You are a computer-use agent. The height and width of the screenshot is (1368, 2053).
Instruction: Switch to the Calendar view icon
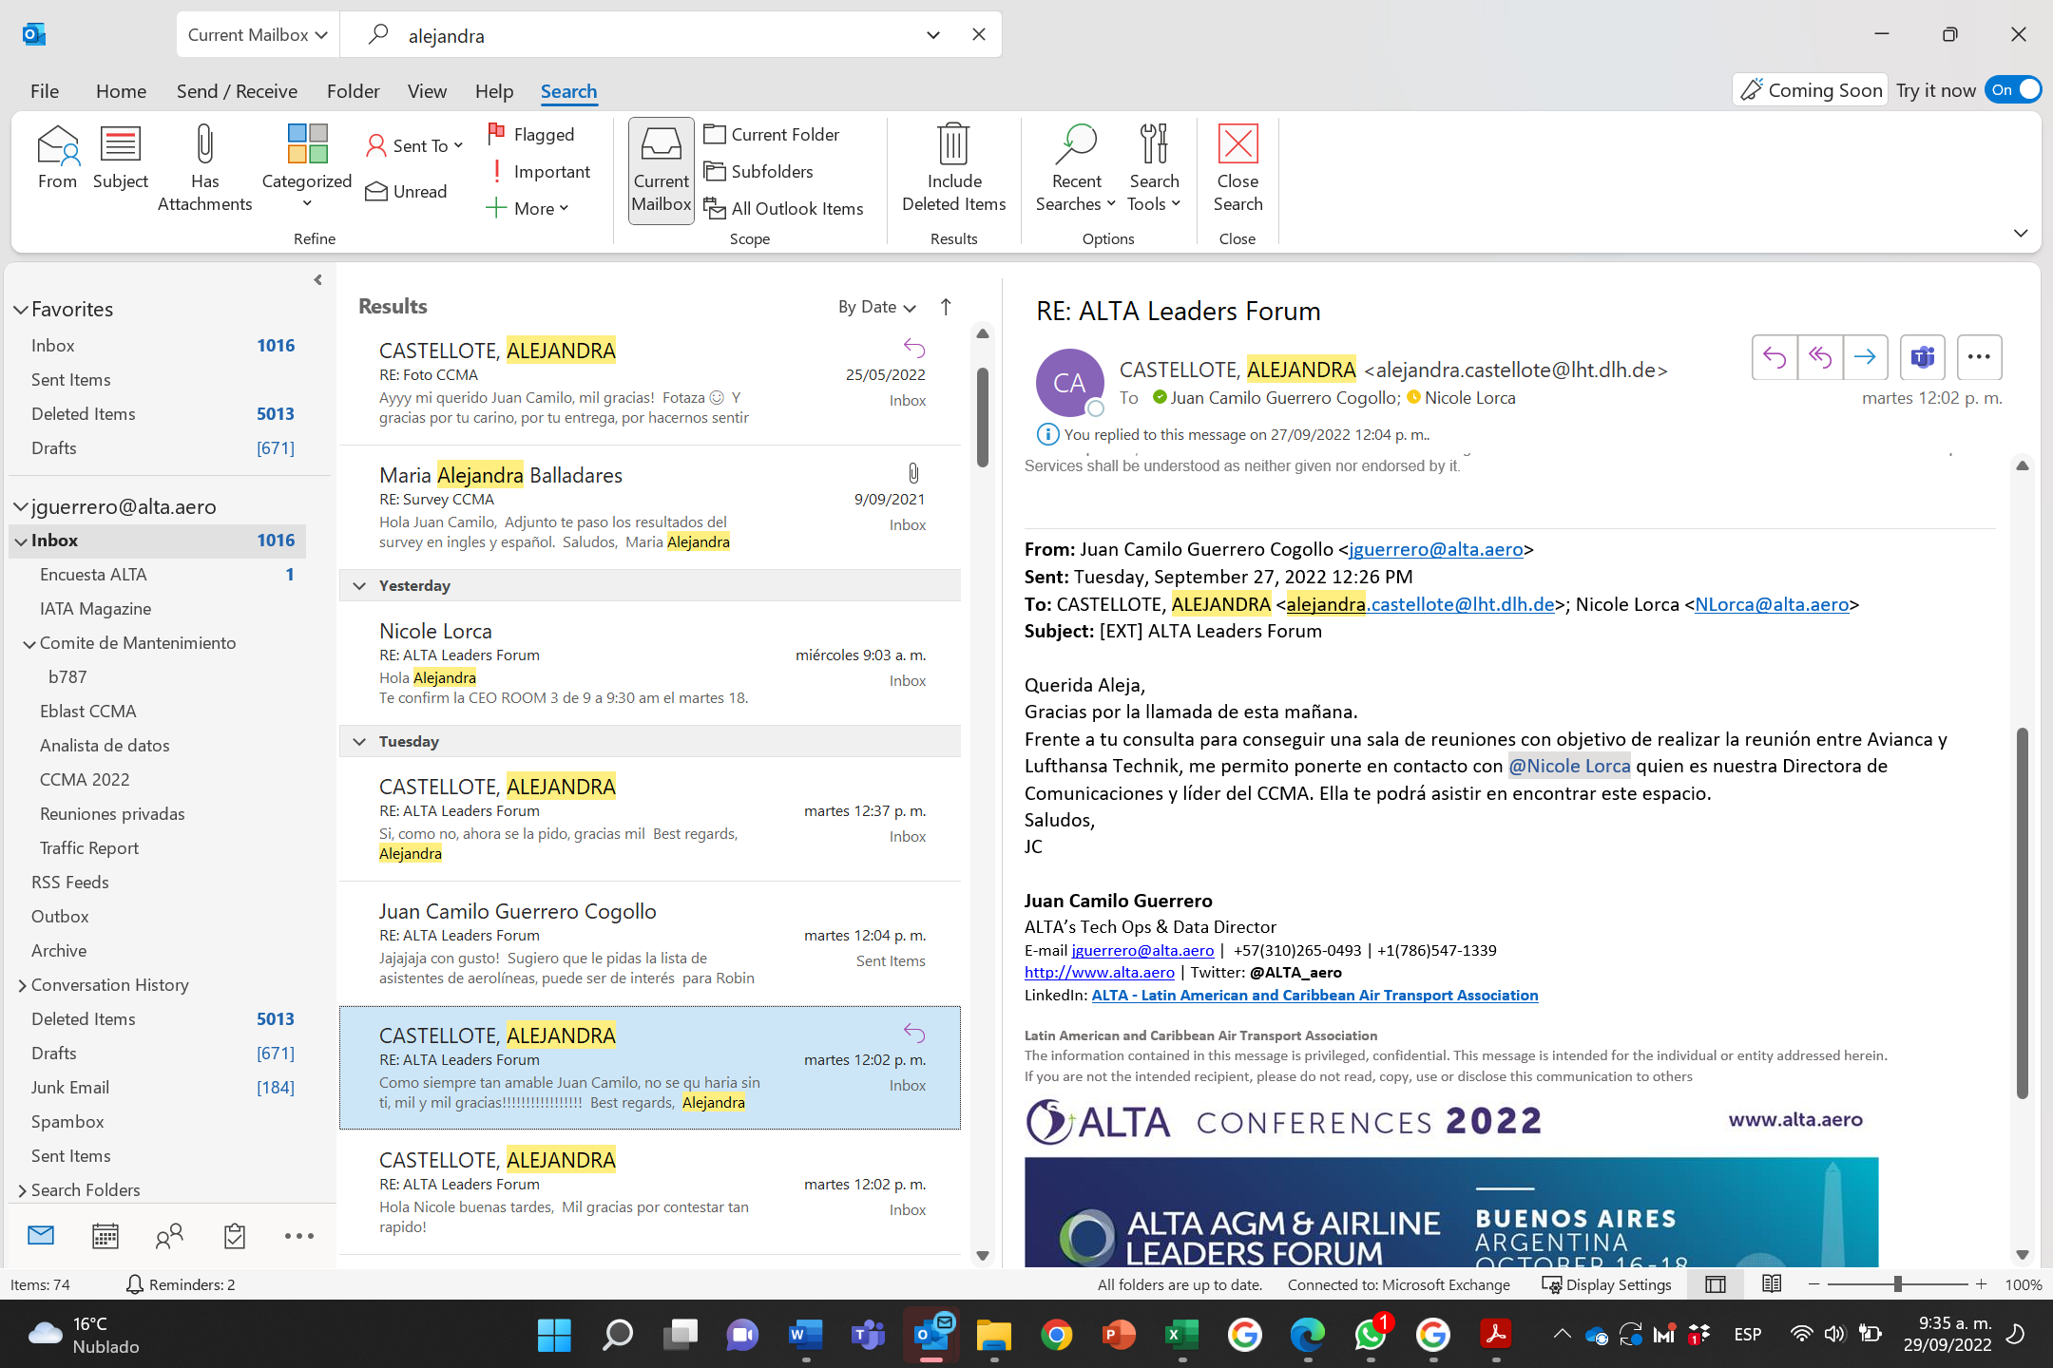click(x=105, y=1236)
